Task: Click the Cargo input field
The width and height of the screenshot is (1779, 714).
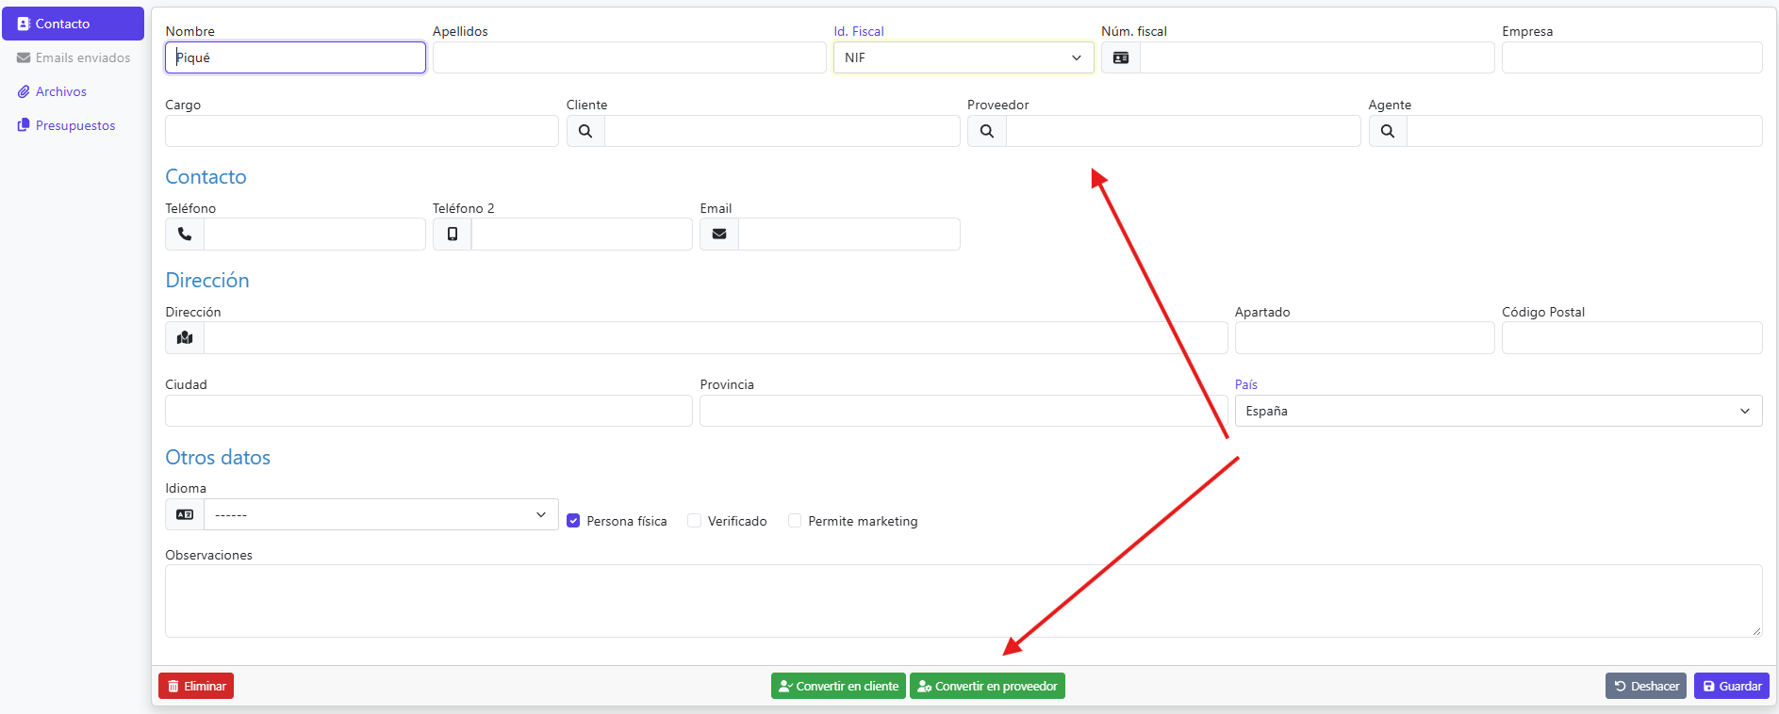Action: (x=362, y=131)
